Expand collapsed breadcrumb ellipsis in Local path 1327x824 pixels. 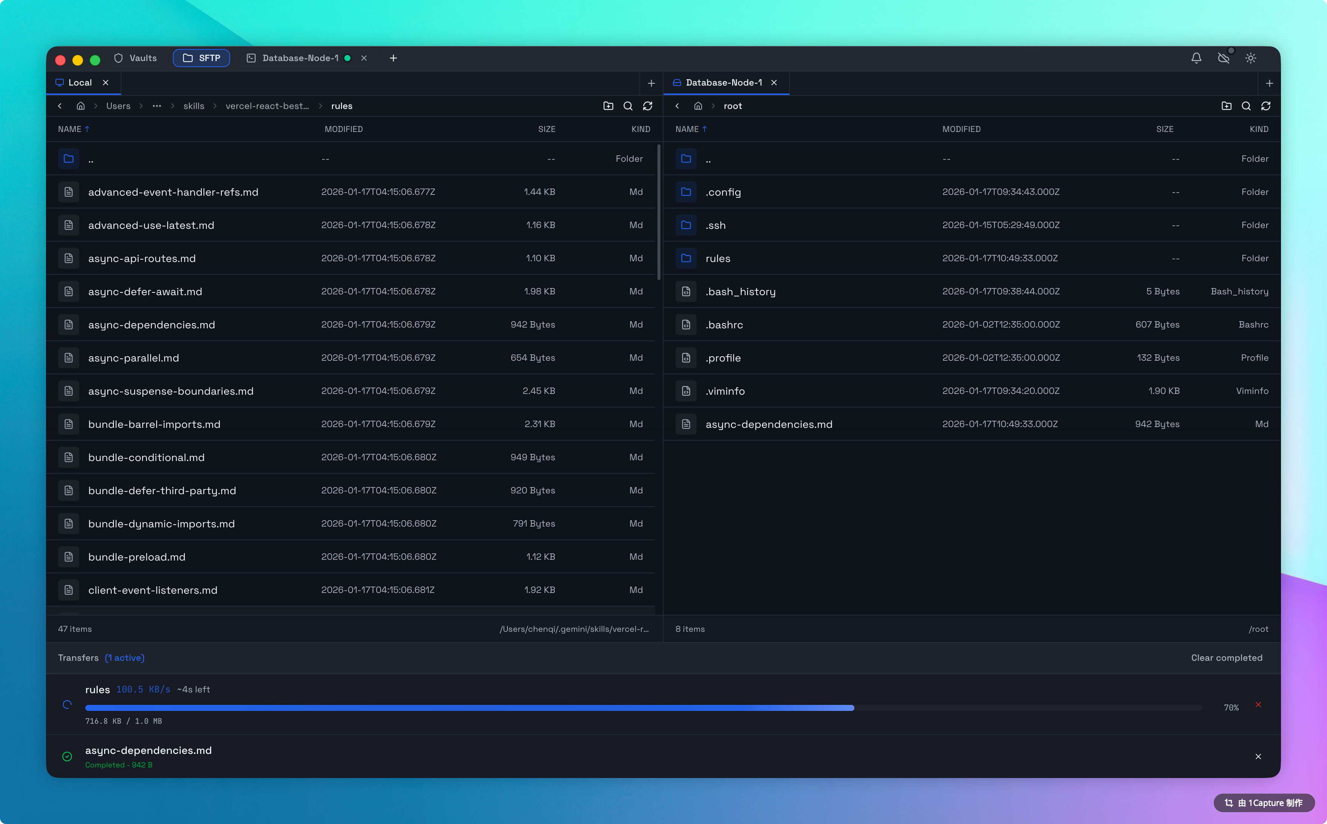(157, 106)
